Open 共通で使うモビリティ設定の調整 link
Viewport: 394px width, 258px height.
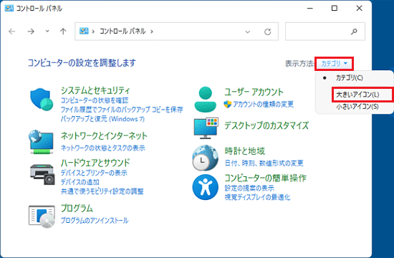pyautogui.click(x=102, y=191)
